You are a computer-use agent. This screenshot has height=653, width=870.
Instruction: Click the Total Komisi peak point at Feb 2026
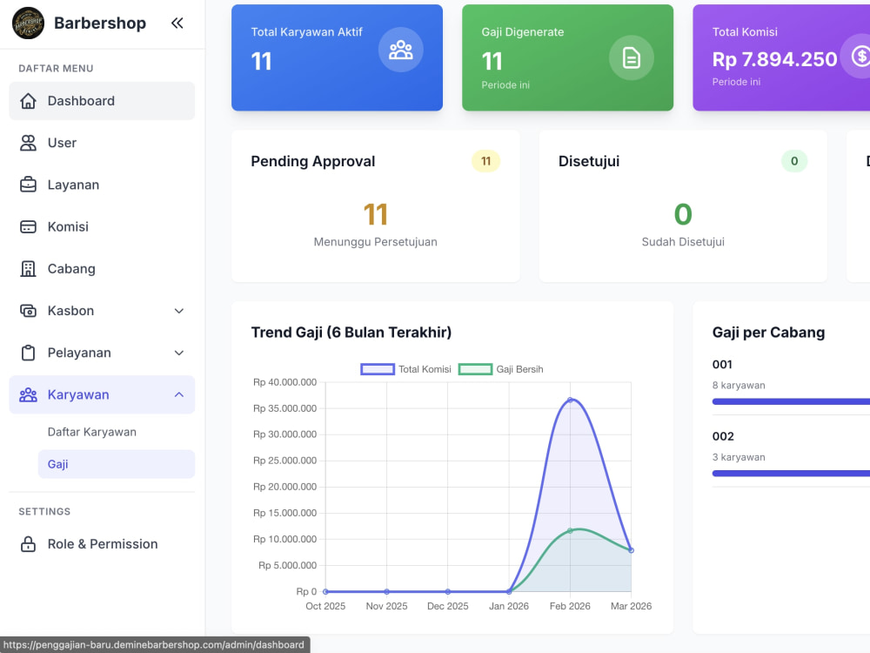coord(570,400)
